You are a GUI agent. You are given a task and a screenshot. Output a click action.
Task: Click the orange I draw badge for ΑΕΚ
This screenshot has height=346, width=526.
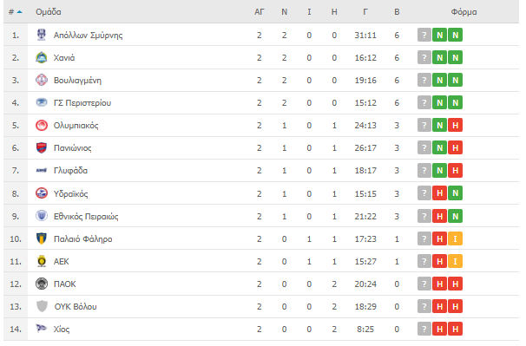[x=455, y=261]
